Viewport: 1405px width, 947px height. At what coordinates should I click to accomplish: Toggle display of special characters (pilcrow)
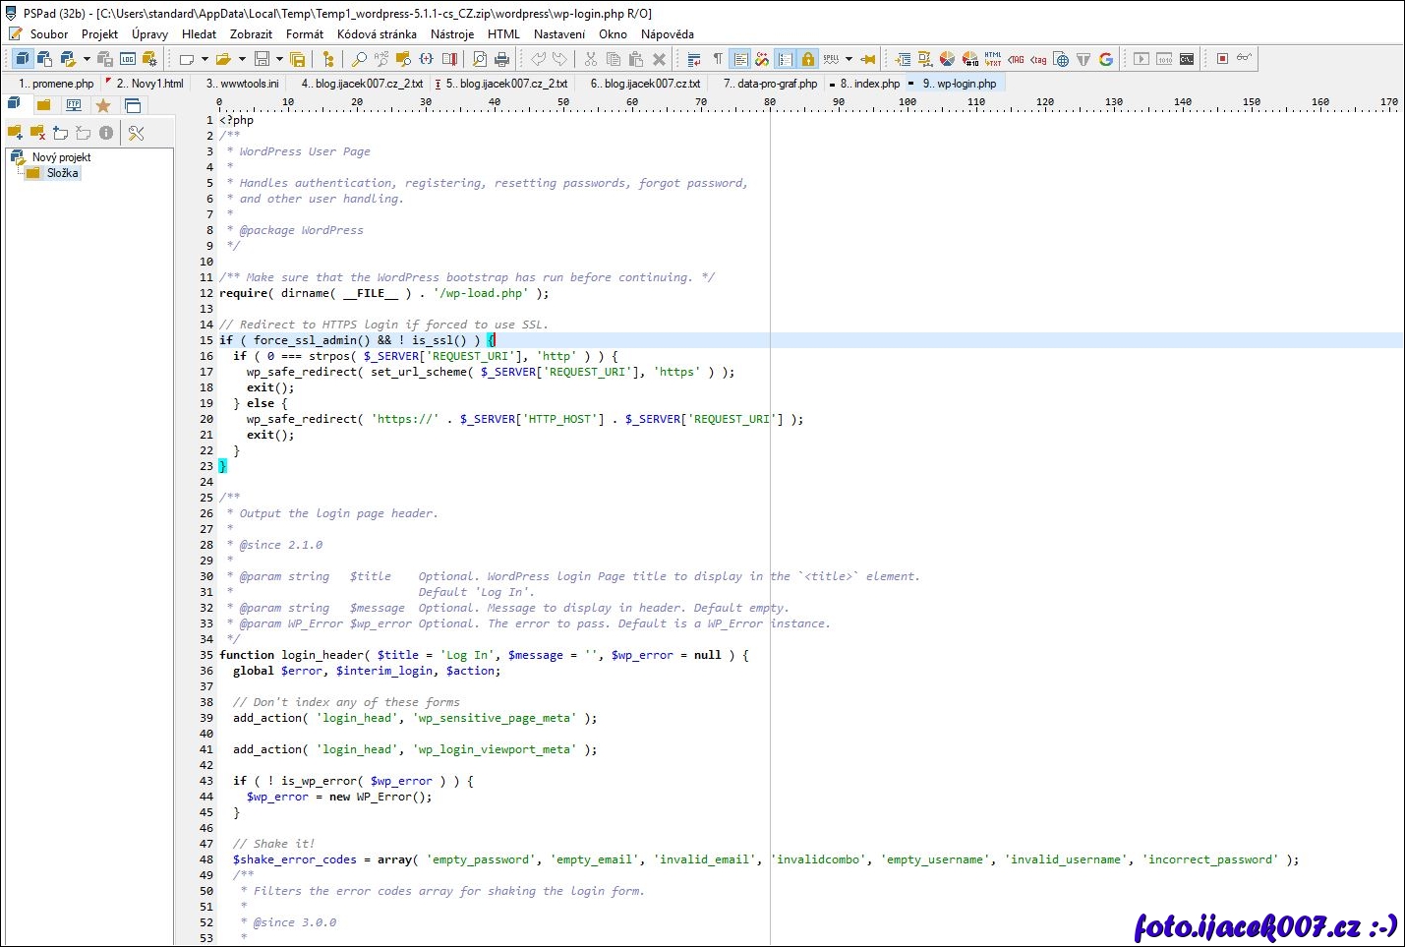pyautogui.click(x=718, y=59)
